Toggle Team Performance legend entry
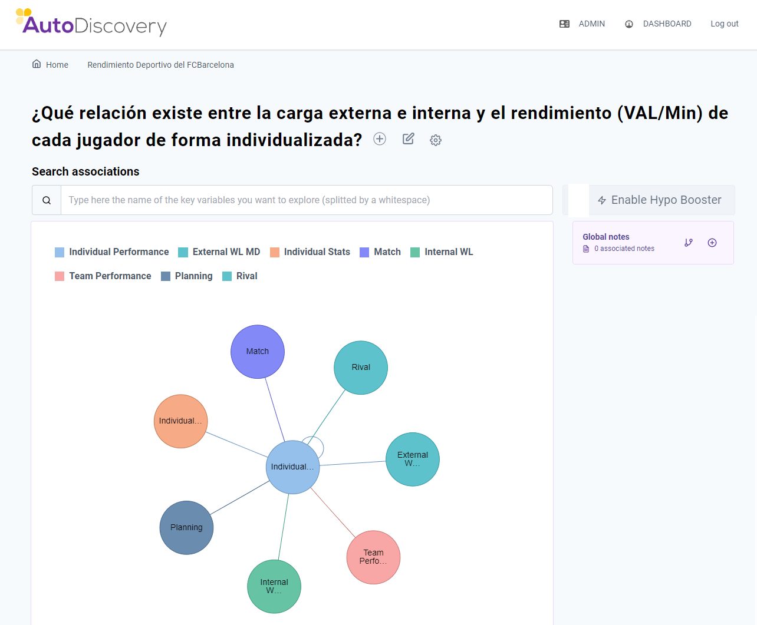 click(x=103, y=276)
